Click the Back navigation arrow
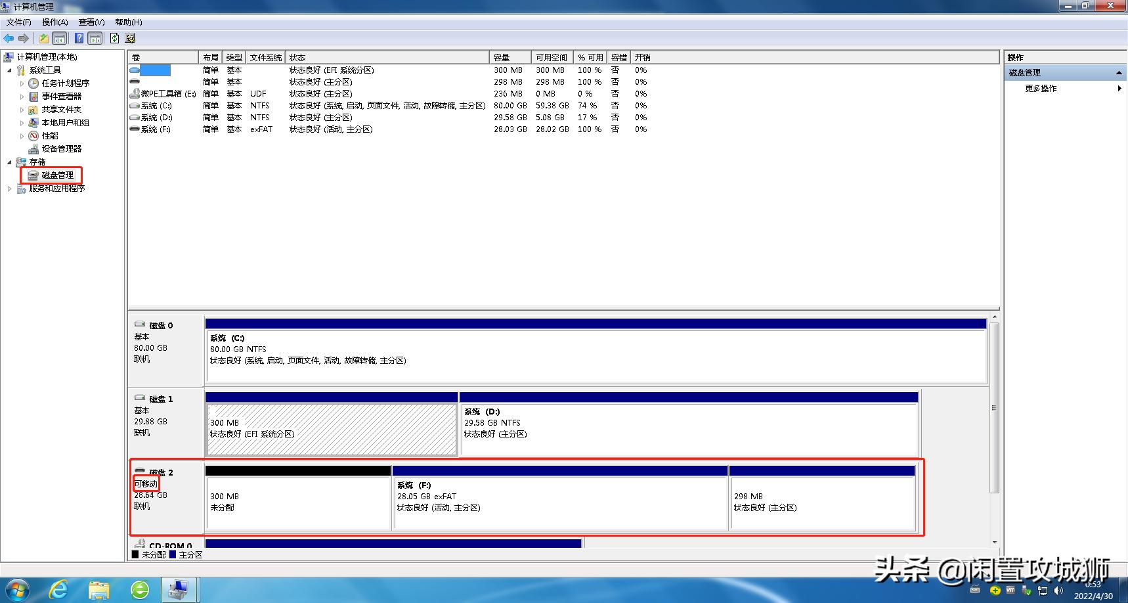 9,37
